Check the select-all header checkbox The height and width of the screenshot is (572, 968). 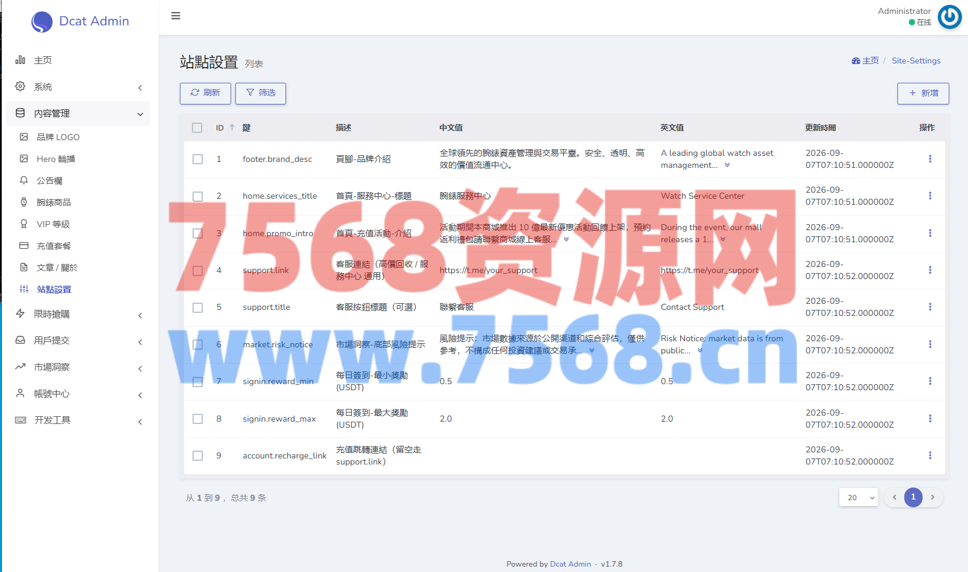197,127
